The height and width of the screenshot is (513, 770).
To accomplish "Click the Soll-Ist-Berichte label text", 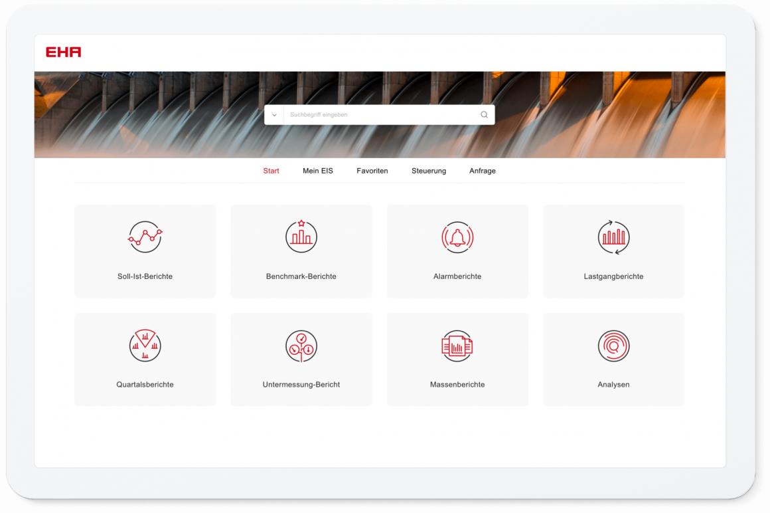I will tap(145, 276).
